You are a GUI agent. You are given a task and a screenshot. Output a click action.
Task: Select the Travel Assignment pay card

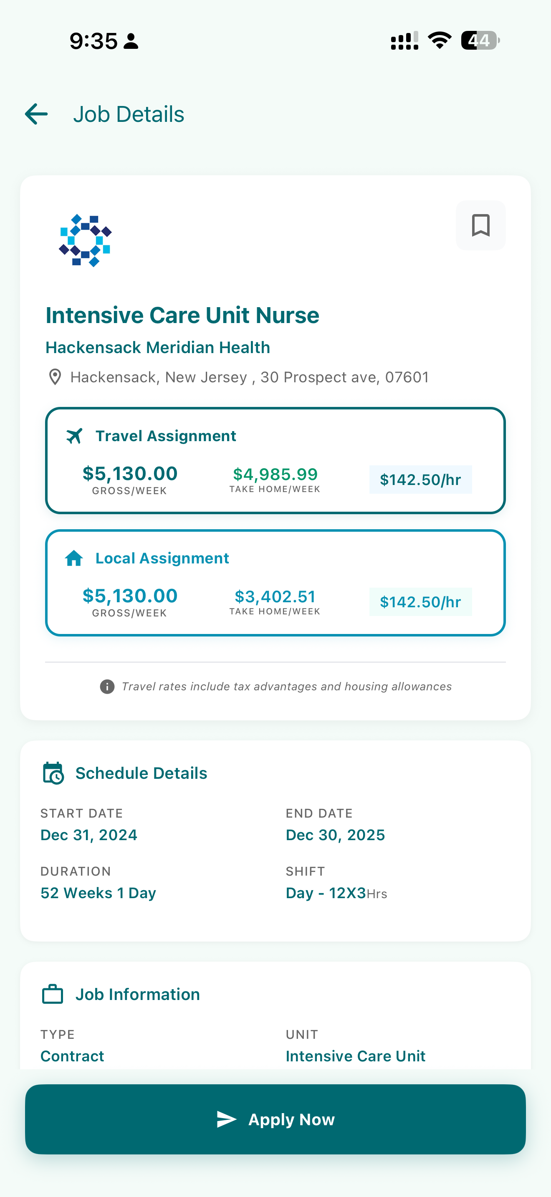(275, 460)
